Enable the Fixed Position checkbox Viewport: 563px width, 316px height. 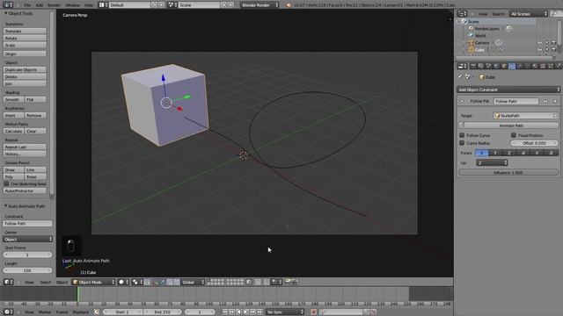[x=514, y=135]
